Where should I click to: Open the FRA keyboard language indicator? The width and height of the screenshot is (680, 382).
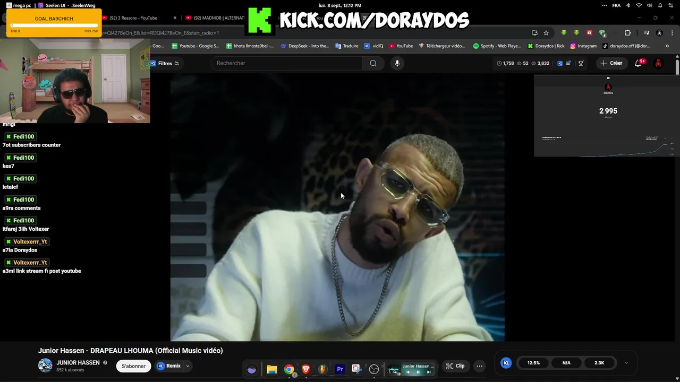[616, 5]
